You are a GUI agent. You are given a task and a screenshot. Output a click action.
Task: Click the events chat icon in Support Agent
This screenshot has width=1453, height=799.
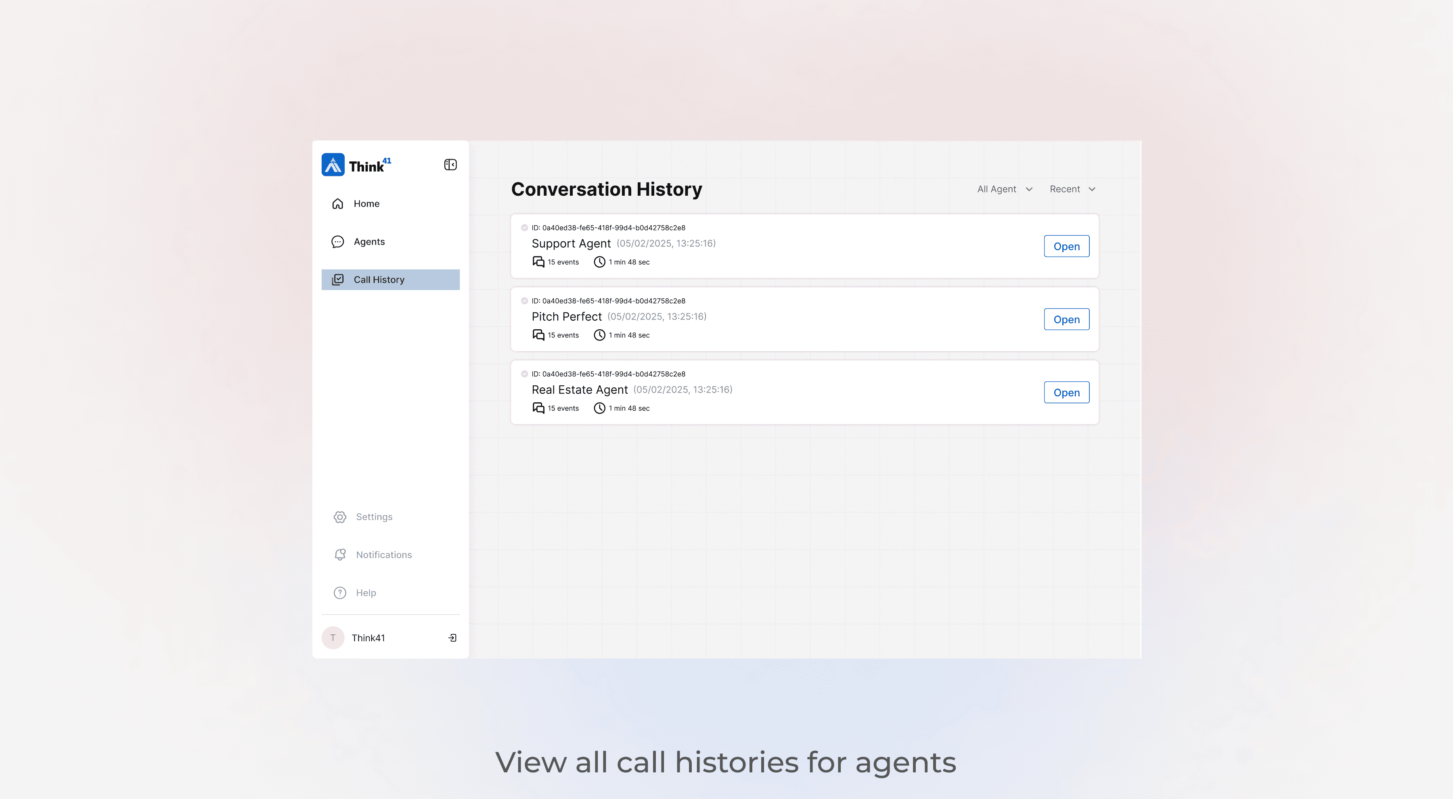click(x=538, y=262)
